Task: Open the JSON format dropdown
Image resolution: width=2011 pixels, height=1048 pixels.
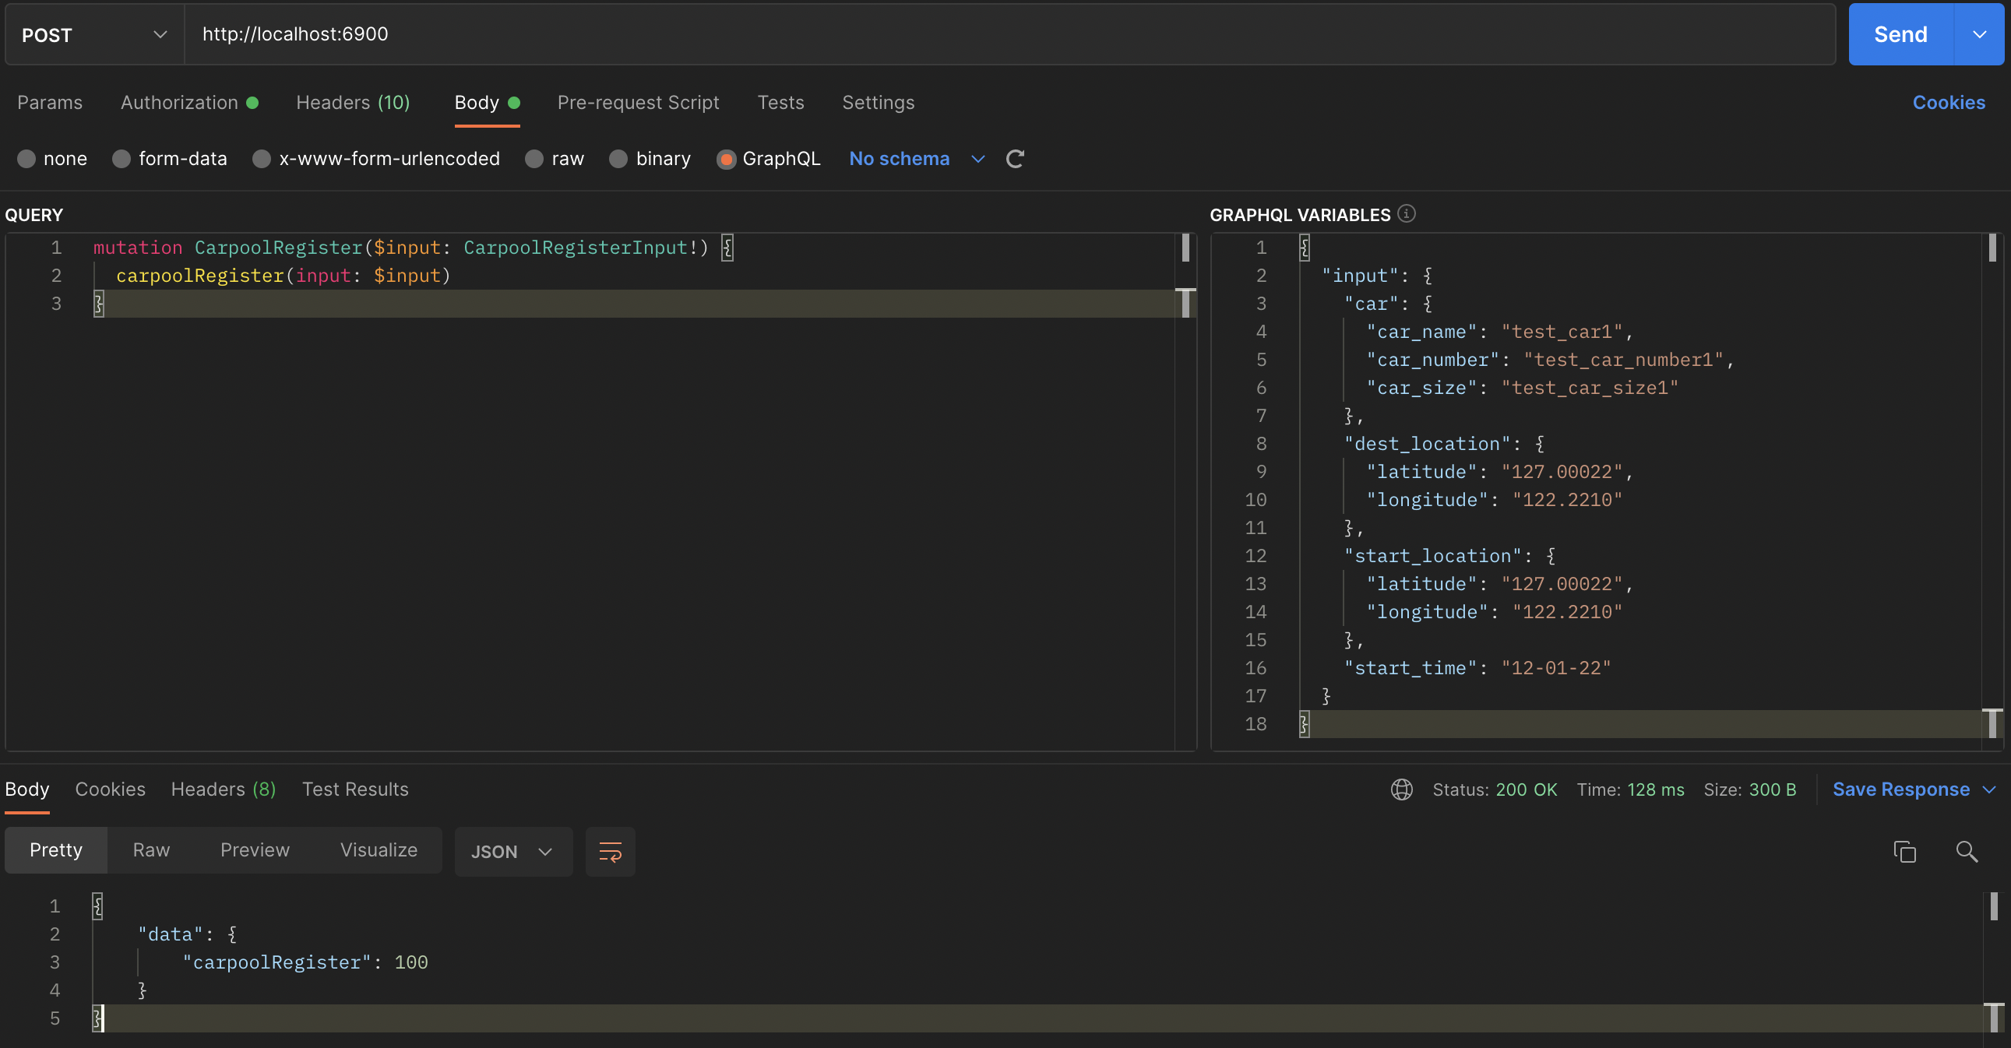Action: 512,851
